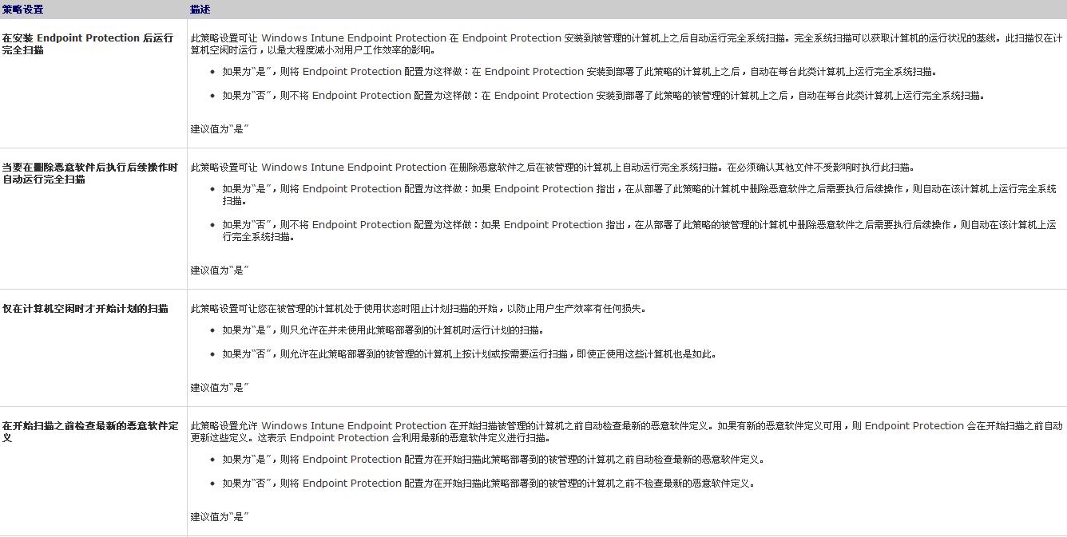Click the description starting 在删除恶意软件之后在被管理的计算机上自动运行

pos(553,168)
